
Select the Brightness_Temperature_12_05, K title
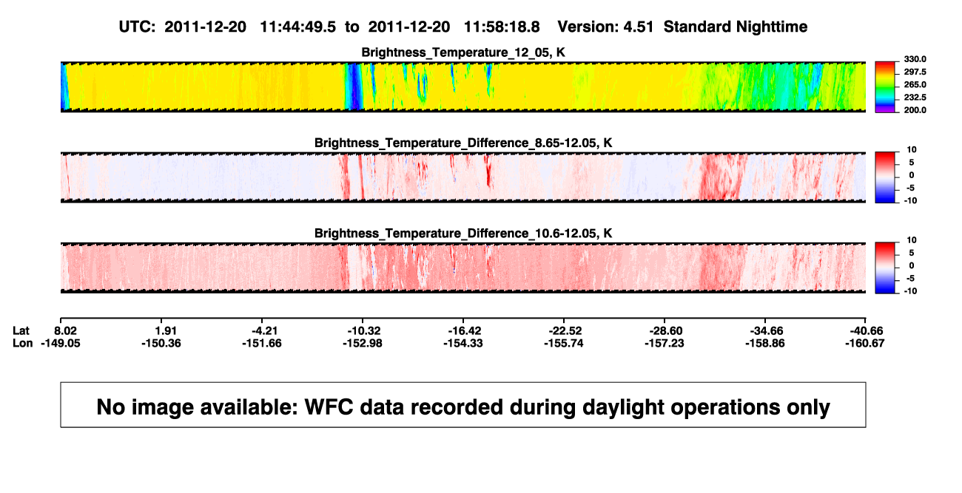pyautogui.click(x=463, y=52)
